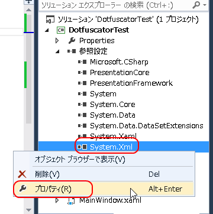Screen dimensions: 213x214
Task: Click the editor vertical scrollbar thumb
Action: [x=29, y=69]
